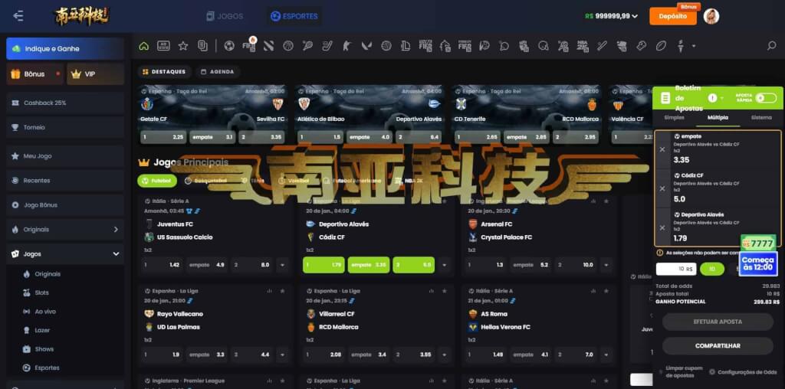Screen dimensions: 785x389
Task: Select Juventus win odds 1.42
Action: [162, 265]
